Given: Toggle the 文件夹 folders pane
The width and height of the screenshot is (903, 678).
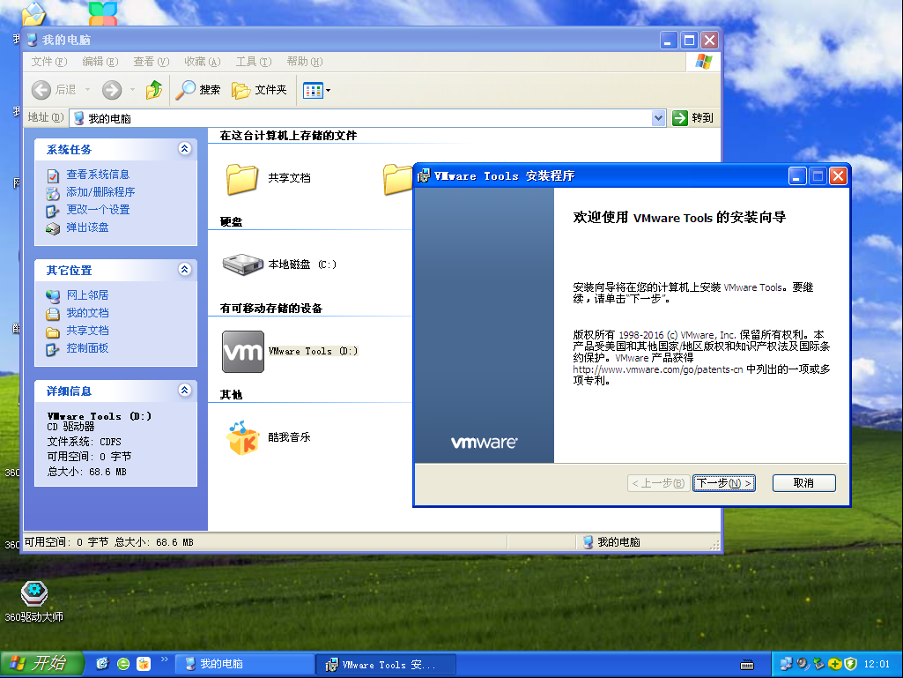Looking at the screenshot, I should pos(259,90).
